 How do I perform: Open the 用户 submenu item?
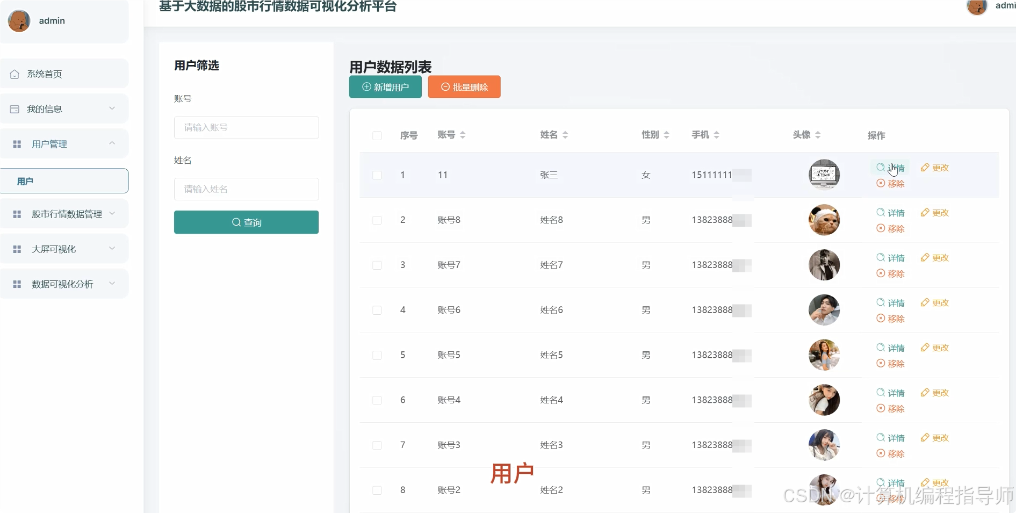click(x=25, y=181)
